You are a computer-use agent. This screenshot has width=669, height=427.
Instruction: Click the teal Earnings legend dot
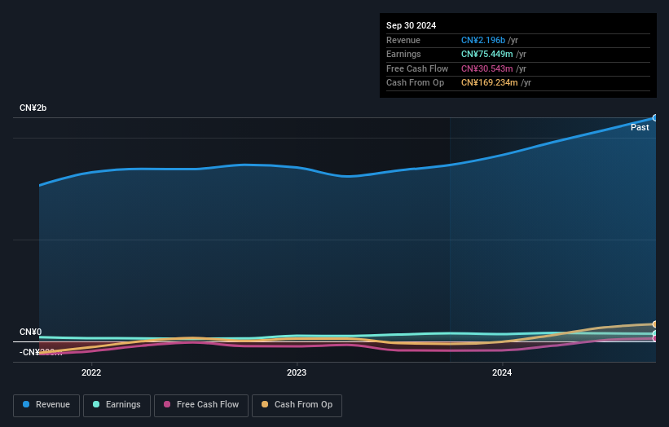click(x=96, y=404)
